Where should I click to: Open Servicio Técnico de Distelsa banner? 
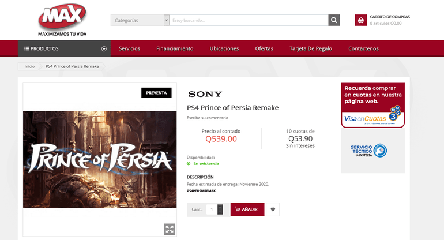[372, 151]
